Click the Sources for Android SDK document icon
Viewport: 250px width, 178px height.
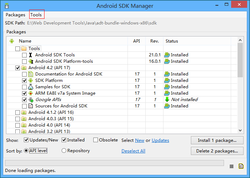coord(31,106)
